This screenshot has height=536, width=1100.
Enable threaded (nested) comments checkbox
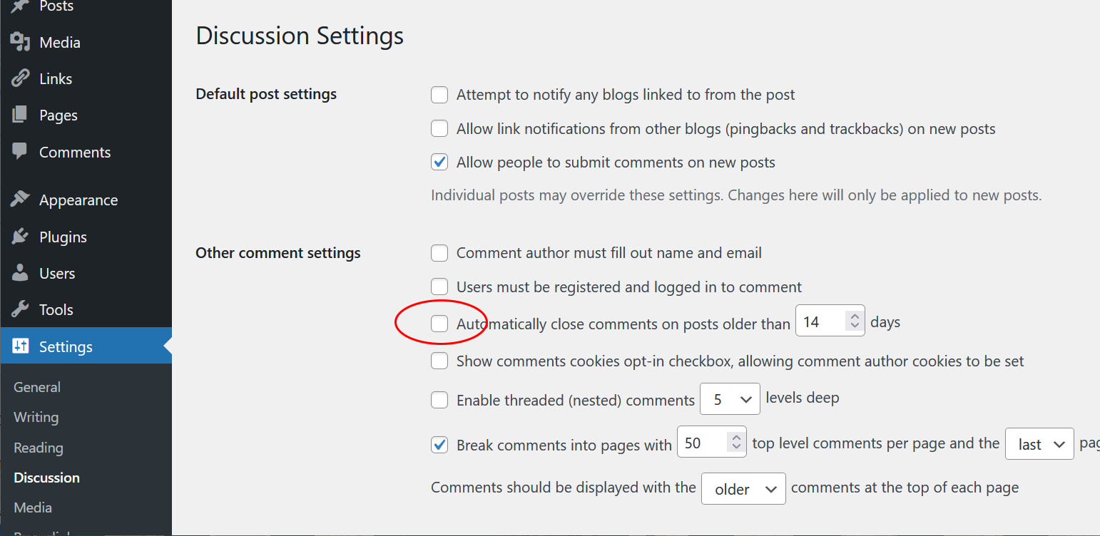pos(439,401)
